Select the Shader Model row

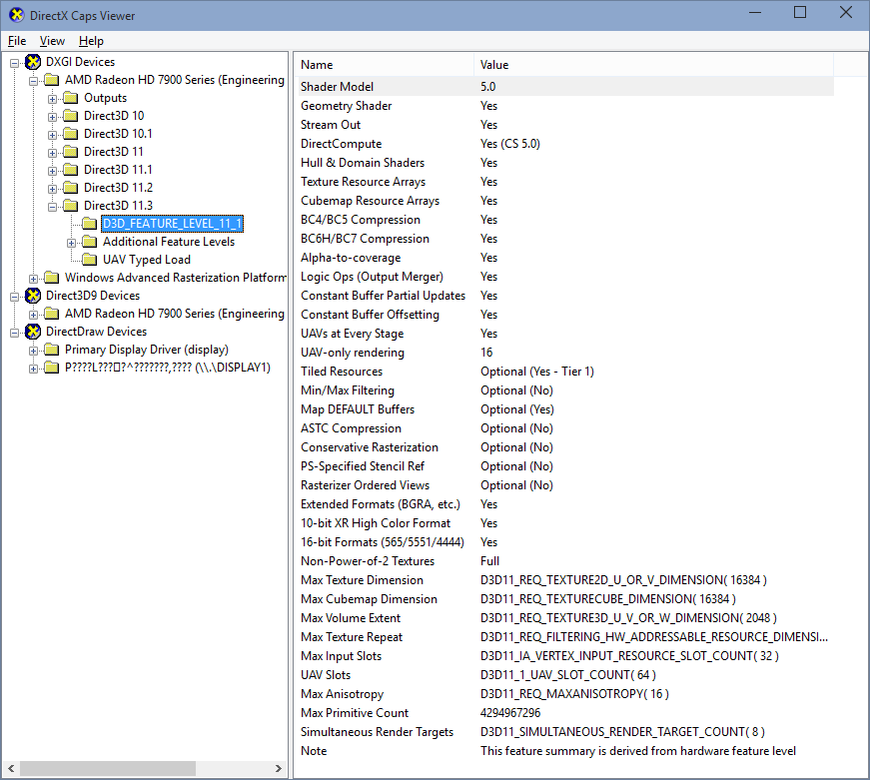point(566,87)
